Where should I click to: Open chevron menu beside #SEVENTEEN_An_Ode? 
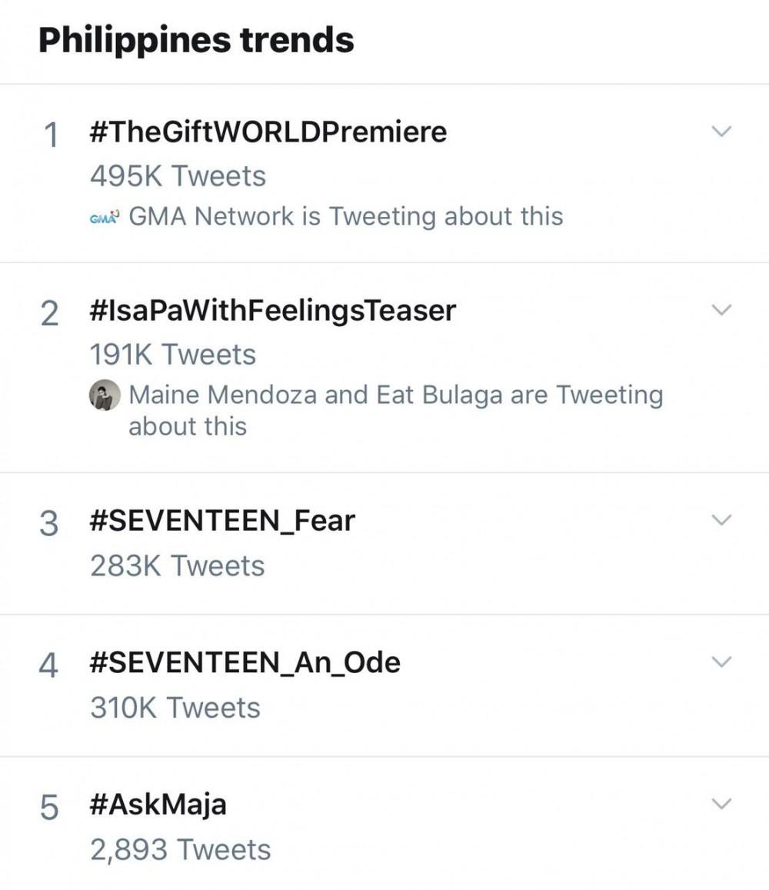click(721, 662)
